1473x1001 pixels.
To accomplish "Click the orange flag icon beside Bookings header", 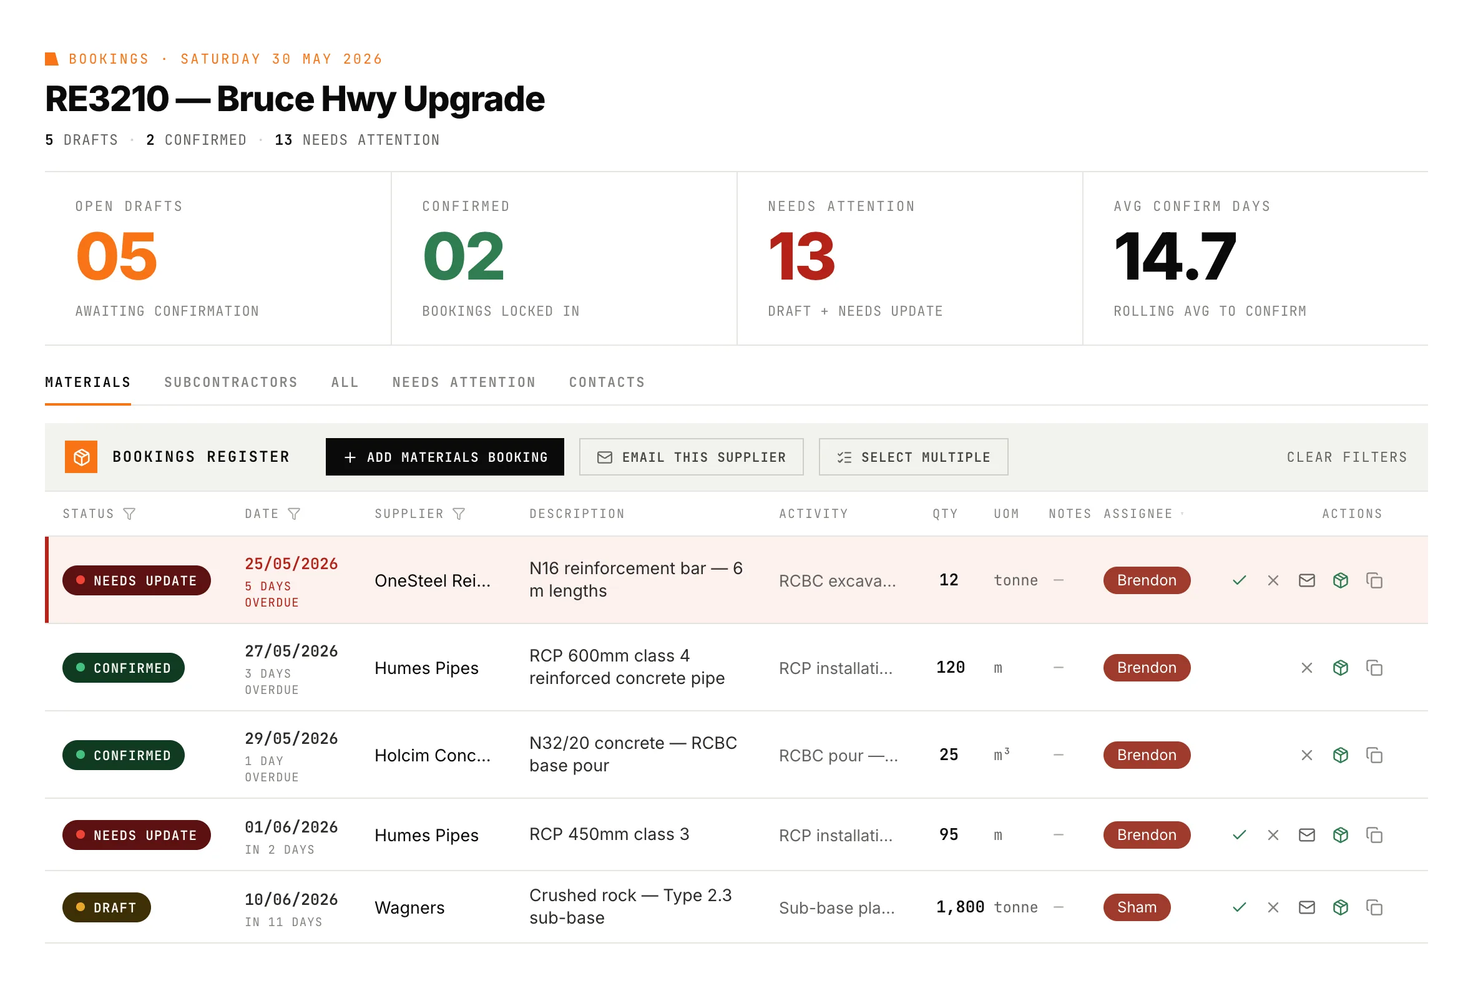I will point(52,59).
